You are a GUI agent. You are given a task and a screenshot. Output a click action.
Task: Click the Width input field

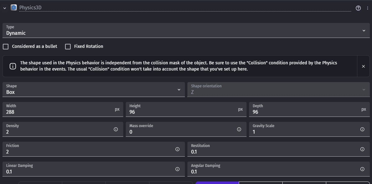pos(59,112)
